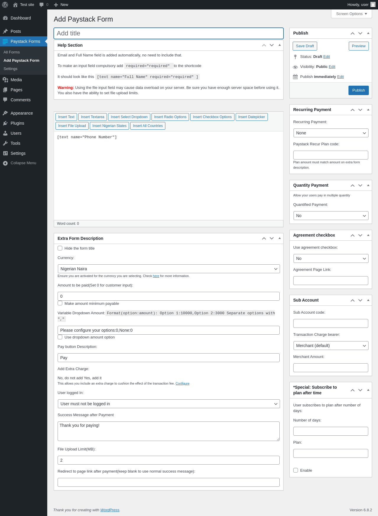Open Transaction Charge bearer dropdown
378x516 pixels.
click(x=331, y=346)
